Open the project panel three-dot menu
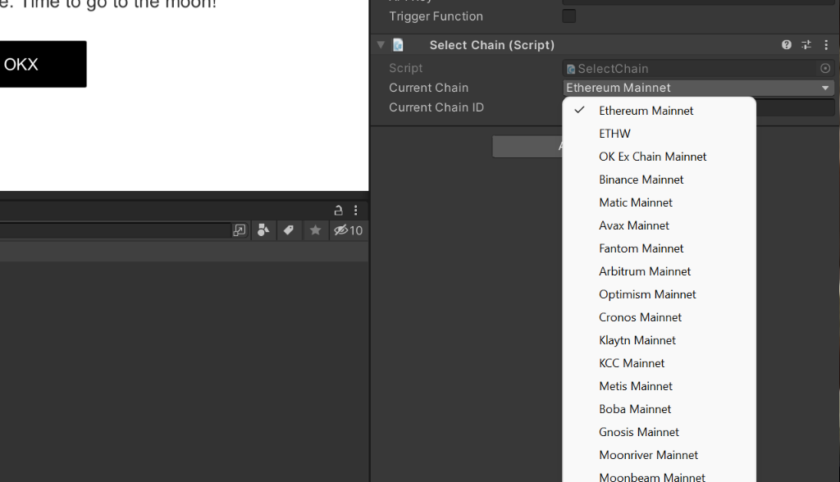 (356, 211)
